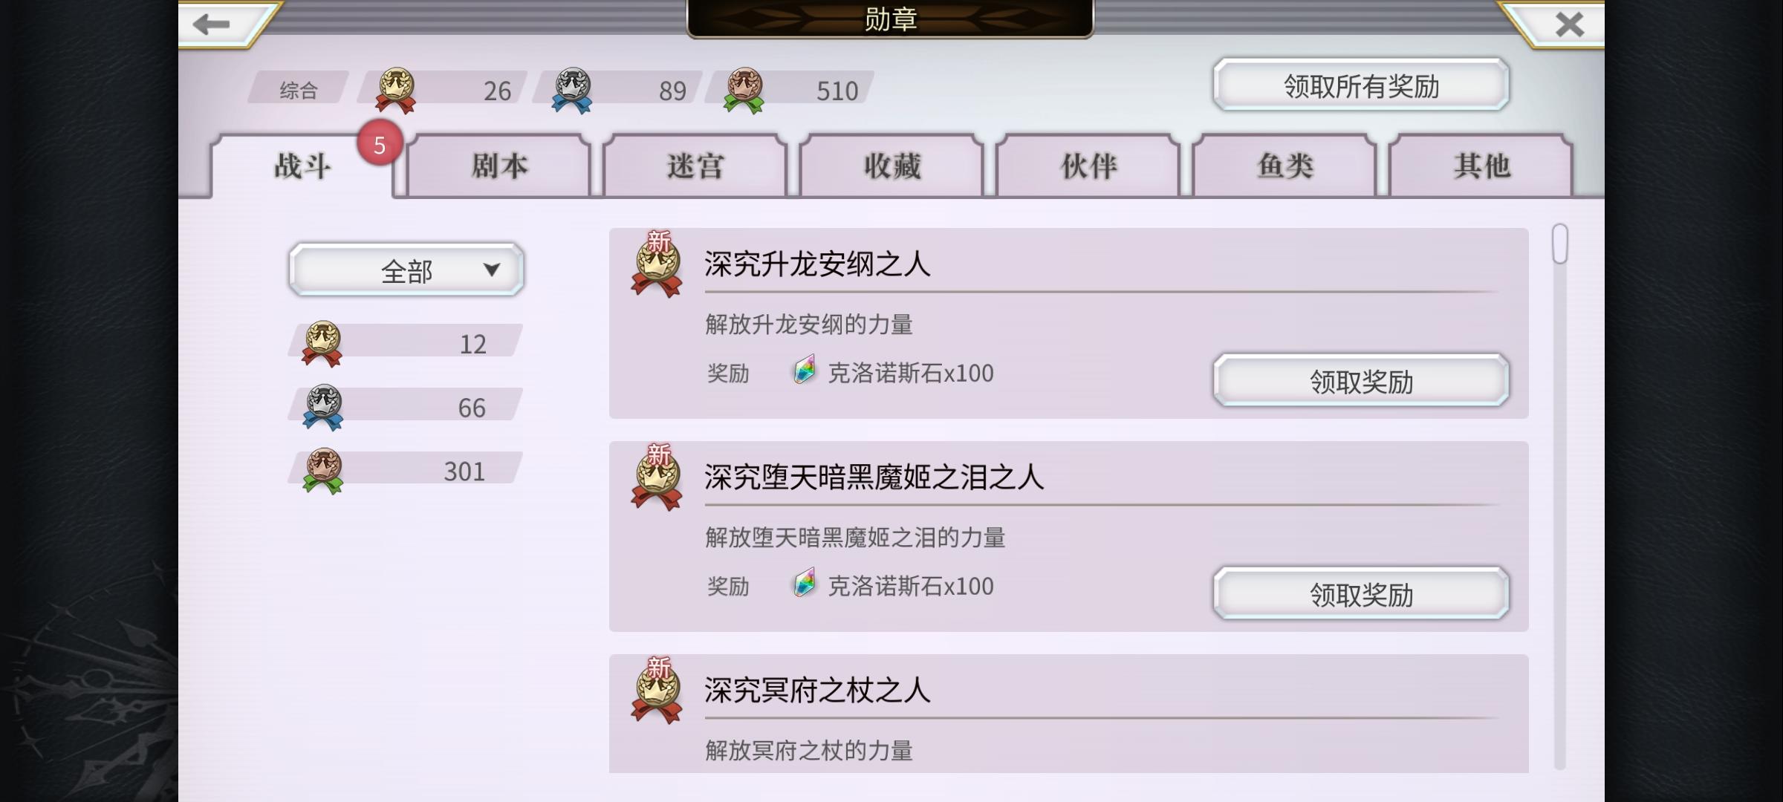Go back with the arrow icon
1783x802 pixels.
(x=212, y=25)
